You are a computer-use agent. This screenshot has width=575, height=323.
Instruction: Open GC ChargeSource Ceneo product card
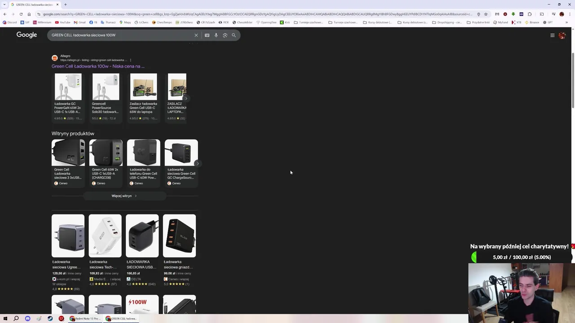point(181,163)
